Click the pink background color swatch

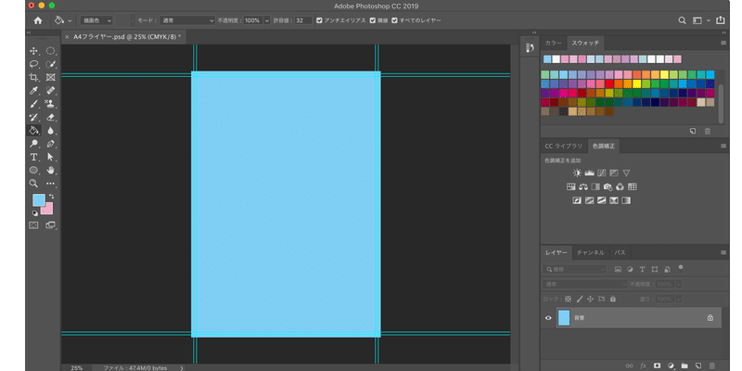point(48,210)
